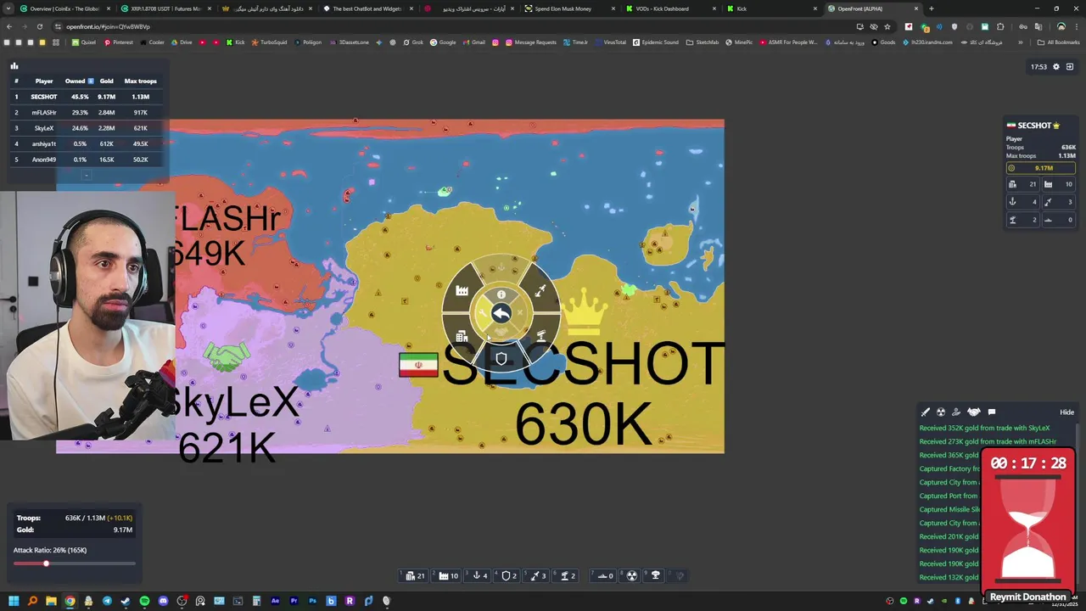Click the green handshake alliance icon on SkyLeX territory

pos(227,356)
